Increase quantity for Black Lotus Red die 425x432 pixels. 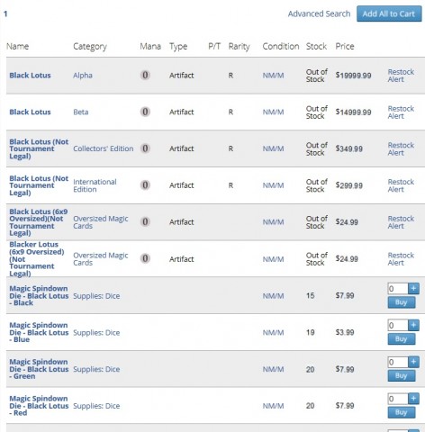pos(413,399)
